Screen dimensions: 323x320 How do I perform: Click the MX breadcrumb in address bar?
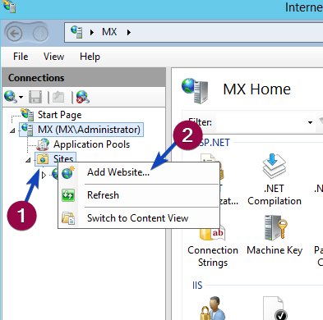(x=109, y=32)
